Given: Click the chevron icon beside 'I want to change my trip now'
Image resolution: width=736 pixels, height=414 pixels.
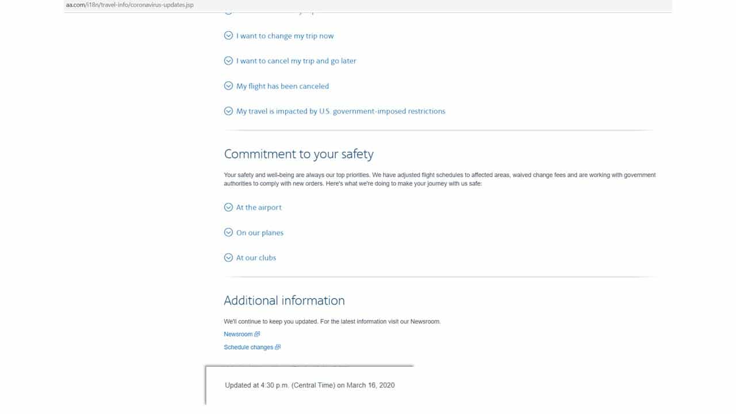Looking at the screenshot, I should [228, 36].
